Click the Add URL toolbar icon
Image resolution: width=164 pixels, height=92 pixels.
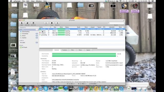[27, 23]
